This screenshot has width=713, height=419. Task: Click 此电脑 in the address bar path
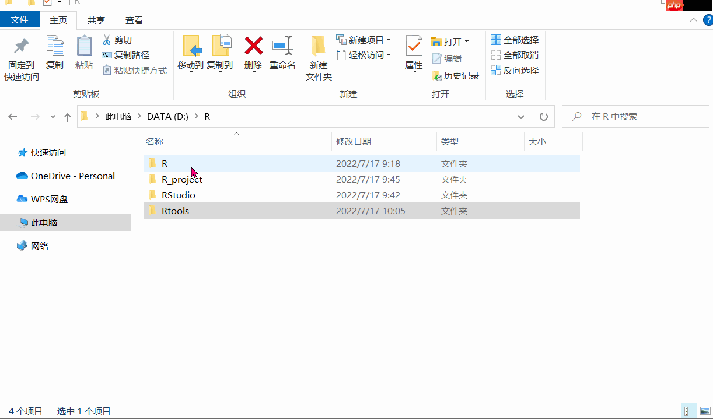tap(118, 117)
